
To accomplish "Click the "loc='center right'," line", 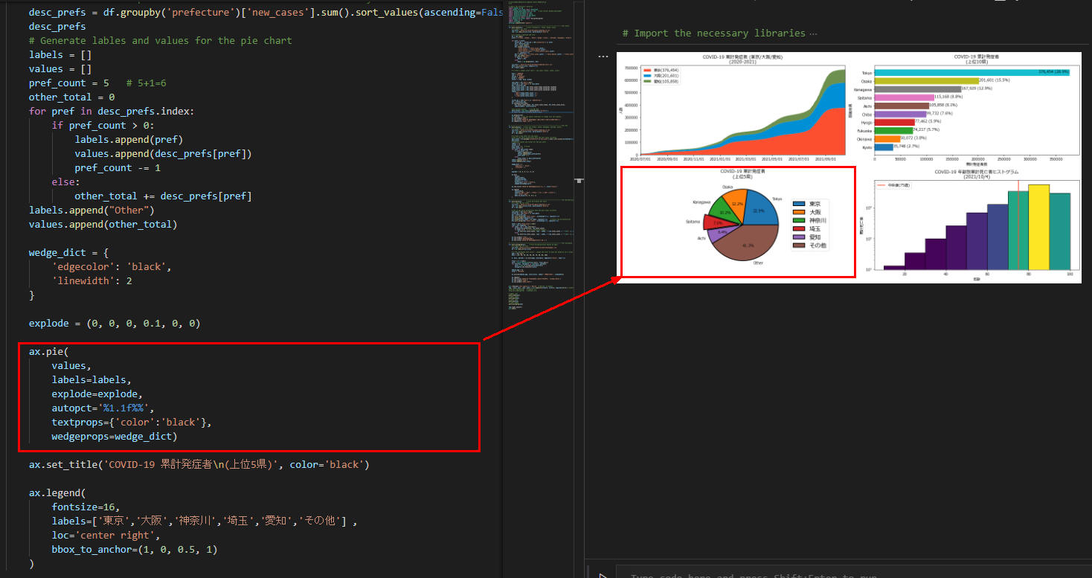I will click(106, 535).
